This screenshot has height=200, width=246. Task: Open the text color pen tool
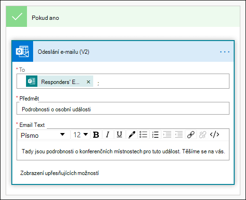tap(132, 134)
